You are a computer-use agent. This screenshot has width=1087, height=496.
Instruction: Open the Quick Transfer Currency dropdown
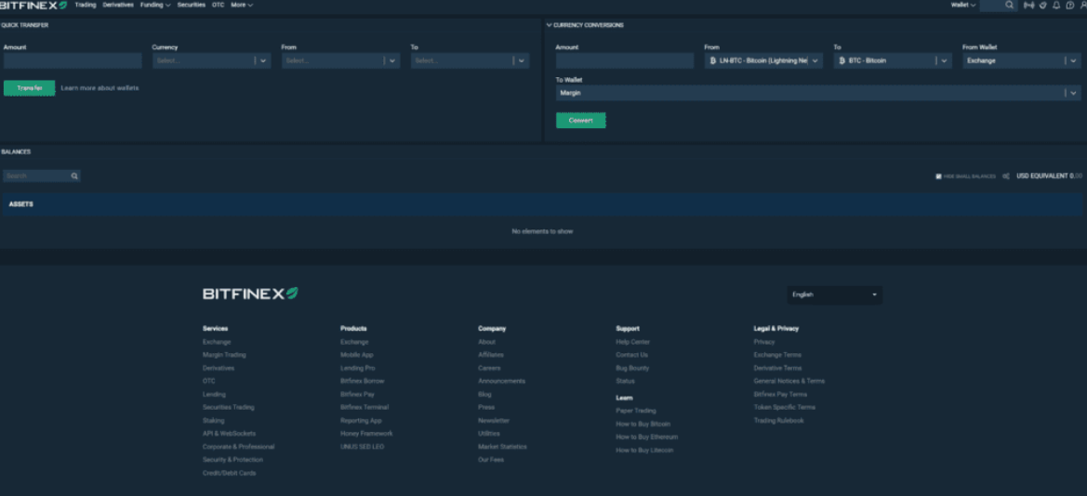point(211,61)
